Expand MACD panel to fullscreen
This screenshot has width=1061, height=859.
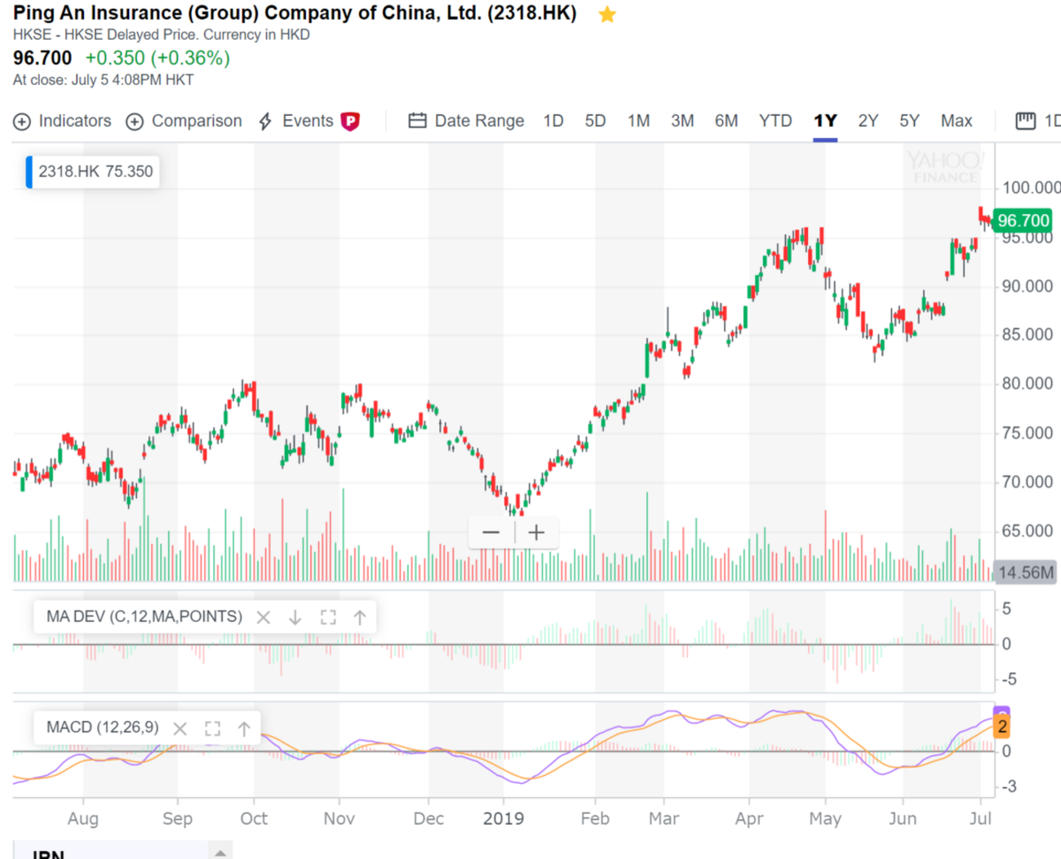(212, 728)
